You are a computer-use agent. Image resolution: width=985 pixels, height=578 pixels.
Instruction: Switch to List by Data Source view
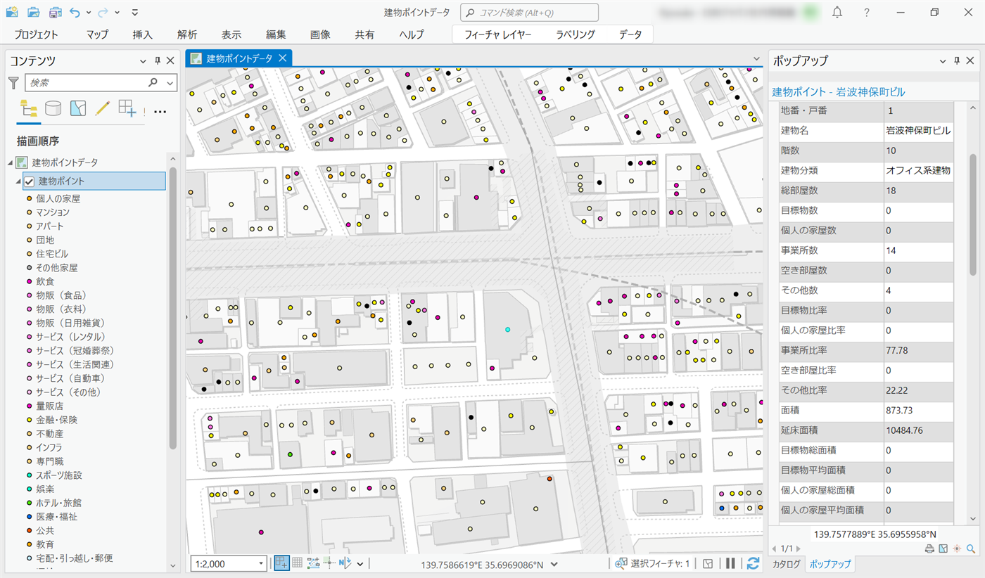click(x=53, y=108)
